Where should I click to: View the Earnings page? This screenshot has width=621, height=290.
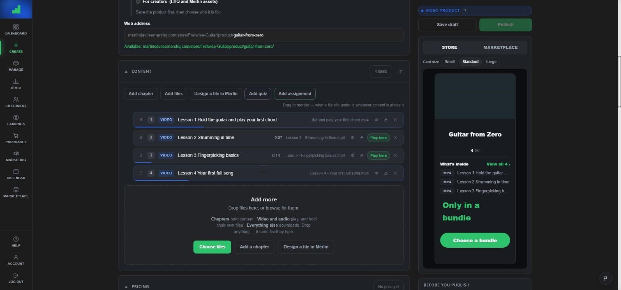coord(16,120)
